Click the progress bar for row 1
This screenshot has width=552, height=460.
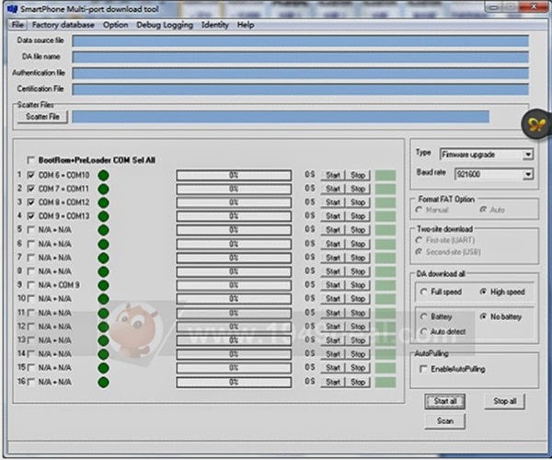234,176
